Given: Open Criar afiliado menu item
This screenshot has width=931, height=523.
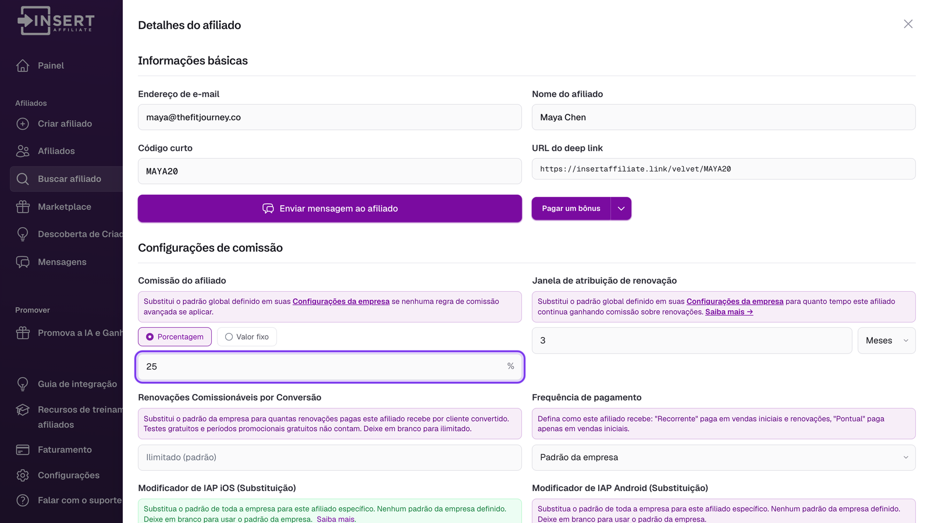Looking at the screenshot, I should pos(65,124).
